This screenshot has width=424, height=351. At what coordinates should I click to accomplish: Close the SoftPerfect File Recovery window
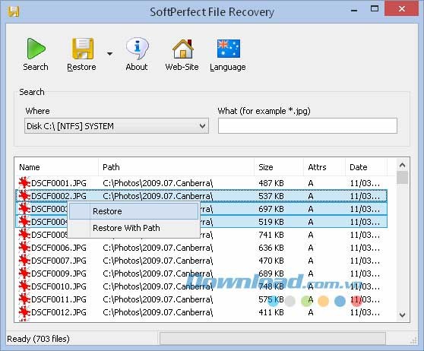402,9
